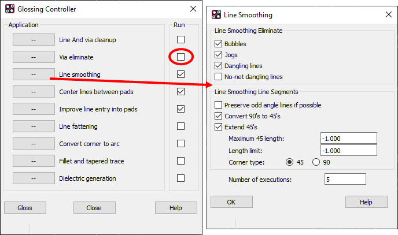Select the 45 corner type radio button
Screen dimensions: 398x235
(289, 162)
